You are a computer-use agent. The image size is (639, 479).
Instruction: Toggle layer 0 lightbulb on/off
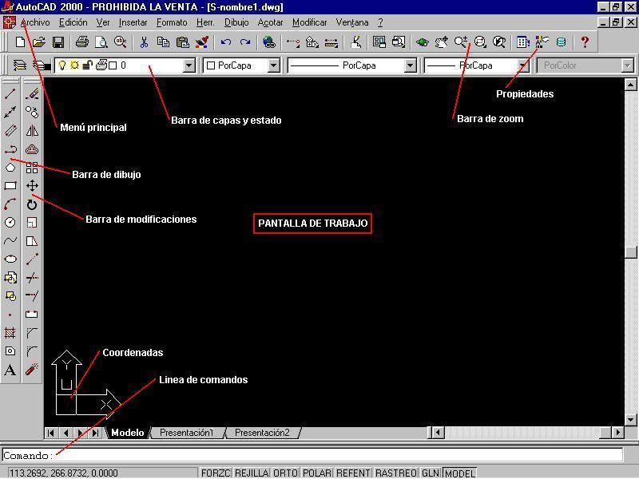pyautogui.click(x=62, y=65)
